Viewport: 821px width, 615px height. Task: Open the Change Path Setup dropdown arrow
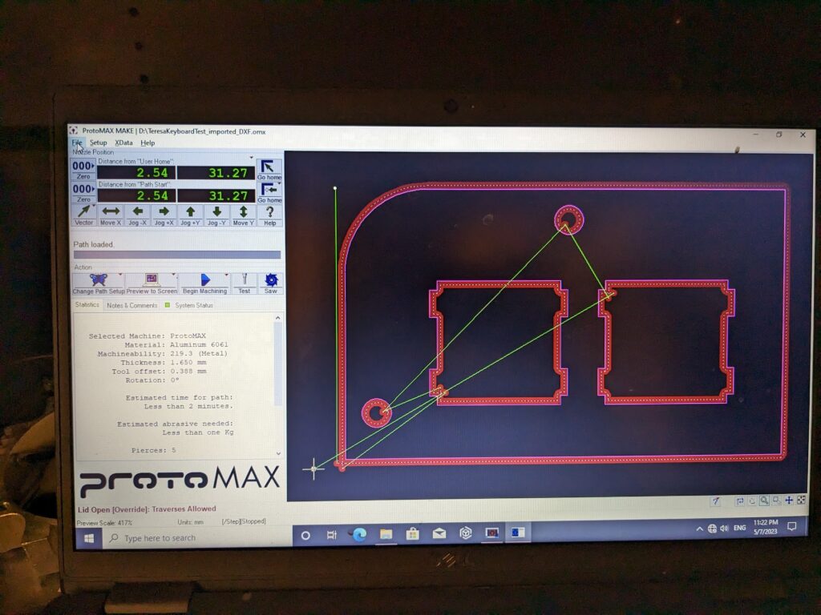pos(120,275)
